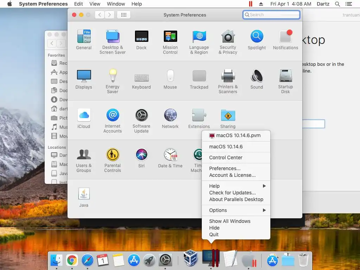Image resolution: width=360 pixels, height=270 pixels.
Task: Open Finder from the Dock
Action: click(56, 260)
